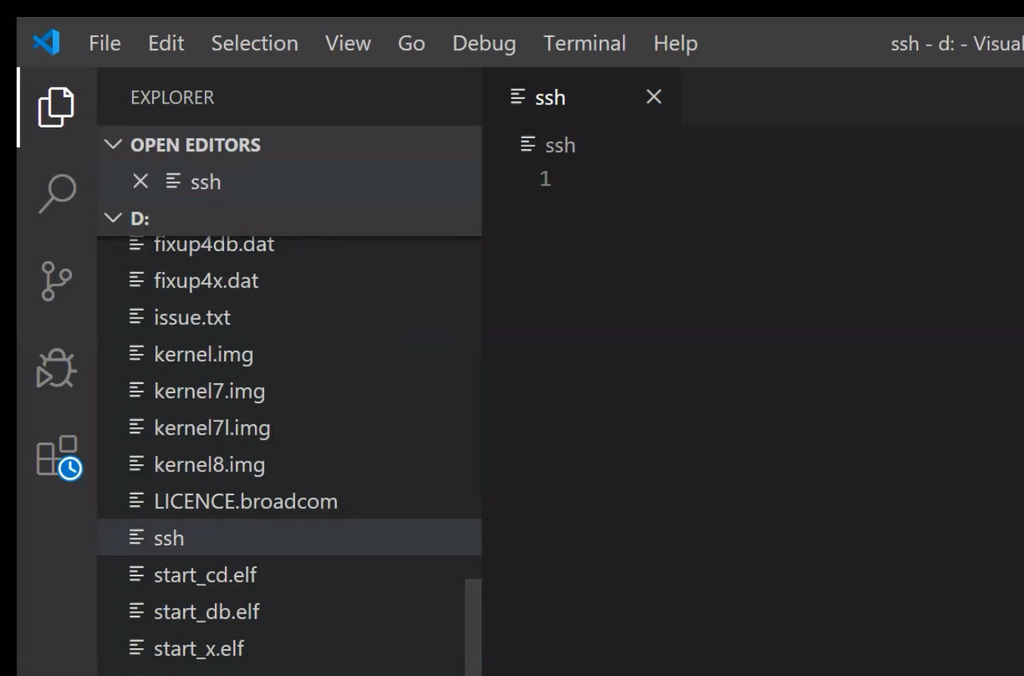Open fixup4x.dat in the file tree
The image size is (1024, 676).
[x=290, y=280]
